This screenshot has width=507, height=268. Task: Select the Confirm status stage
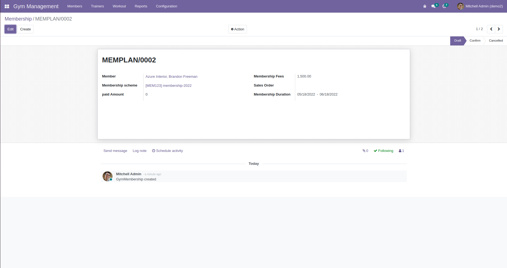point(475,41)
